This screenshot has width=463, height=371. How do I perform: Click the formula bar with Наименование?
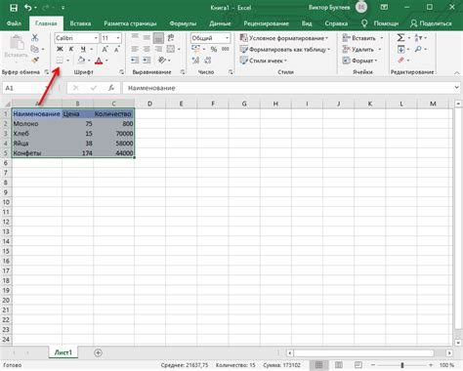(x=288, y=88)
